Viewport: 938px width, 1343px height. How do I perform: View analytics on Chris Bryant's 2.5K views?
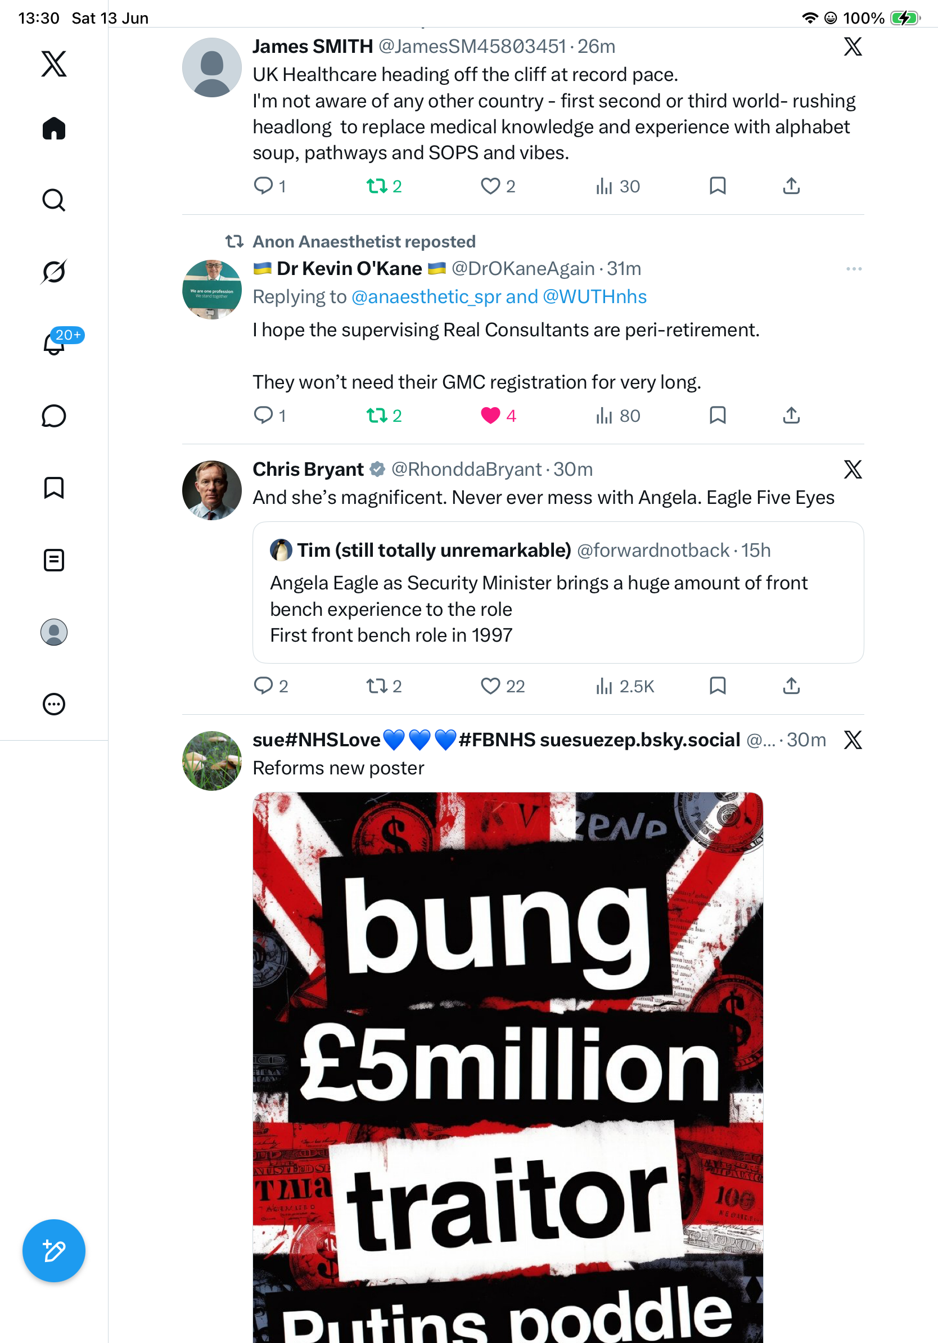625,686
